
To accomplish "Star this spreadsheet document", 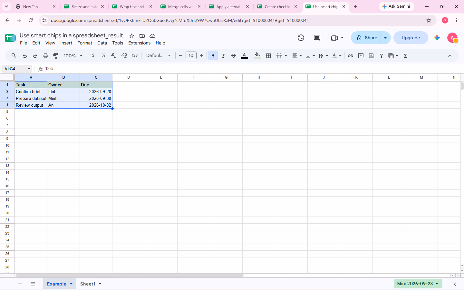I will click(132, 36).
